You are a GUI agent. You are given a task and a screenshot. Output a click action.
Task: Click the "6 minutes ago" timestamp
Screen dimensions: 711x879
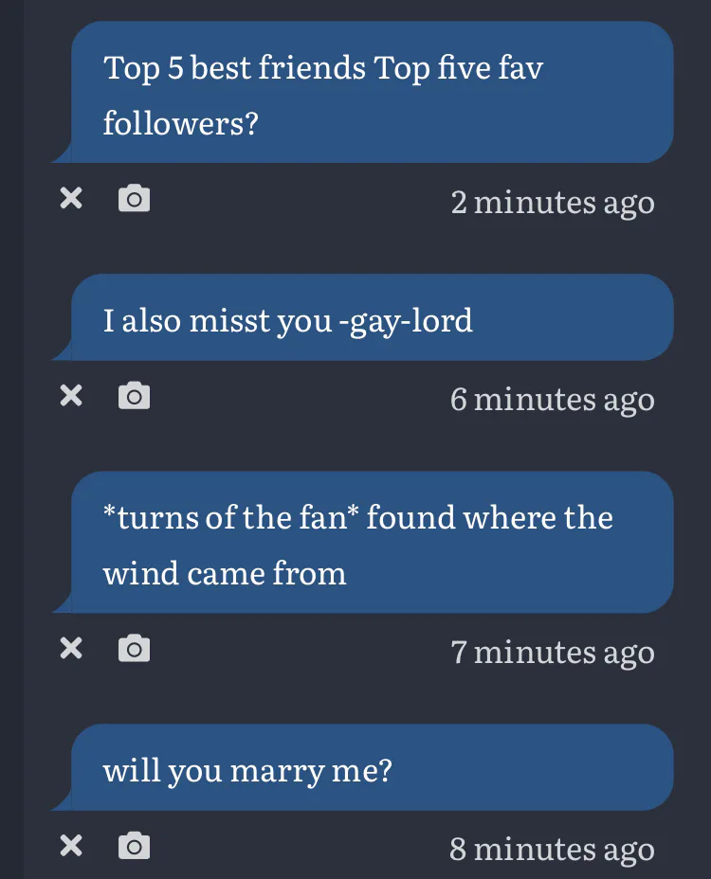click(552, 399)
